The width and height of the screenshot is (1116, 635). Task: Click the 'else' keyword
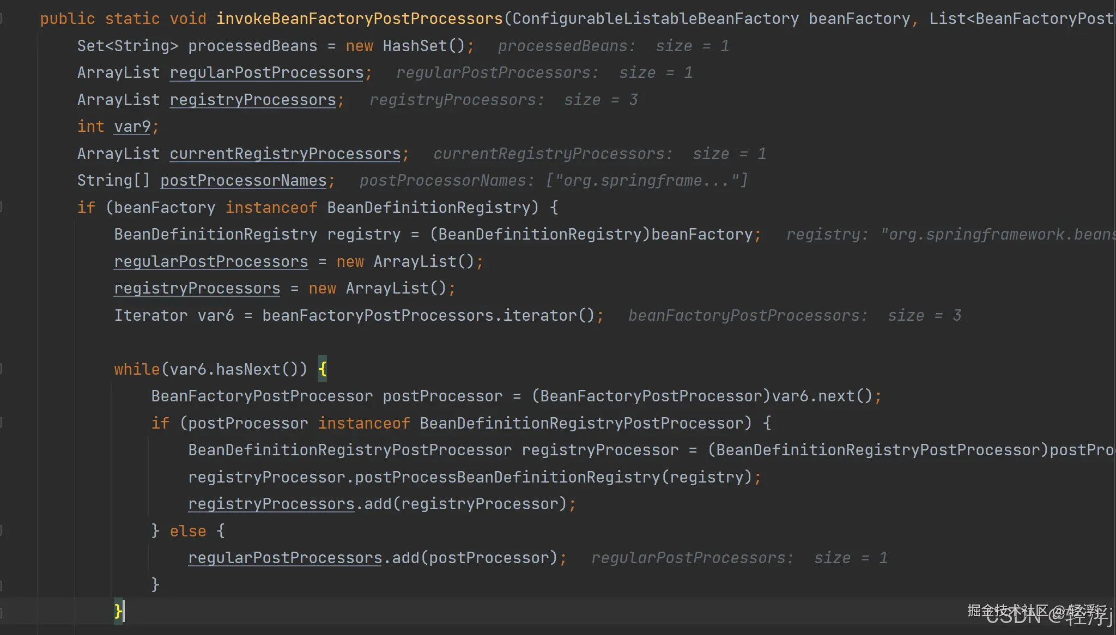click(x=188, y=531)
